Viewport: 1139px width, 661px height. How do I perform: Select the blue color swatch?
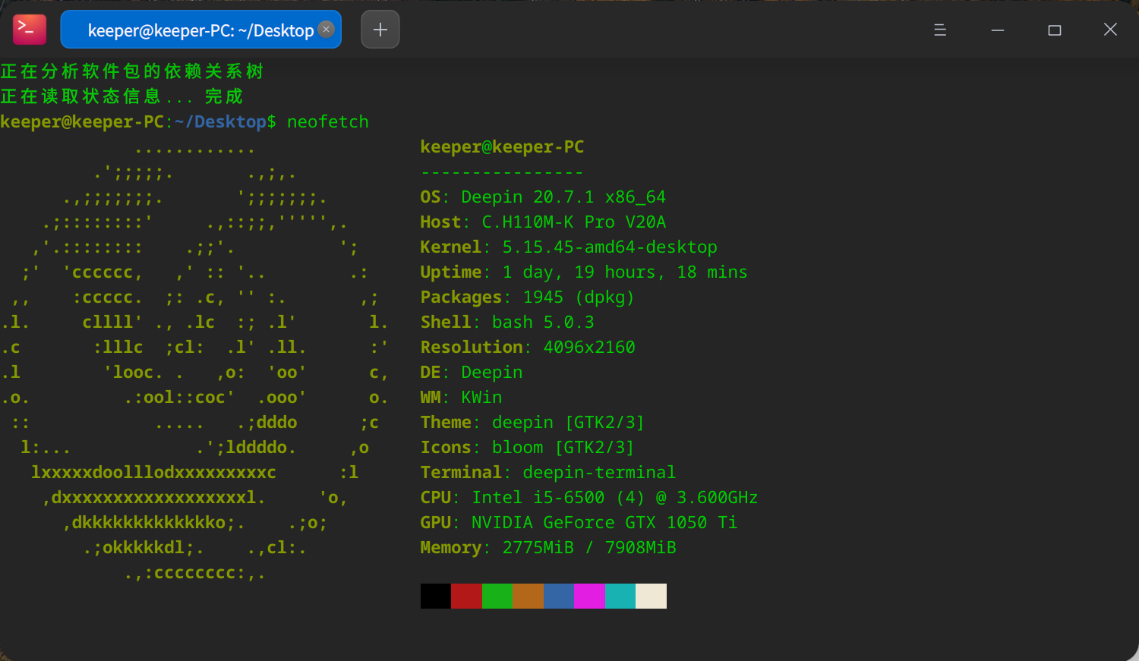pos(559,596)
